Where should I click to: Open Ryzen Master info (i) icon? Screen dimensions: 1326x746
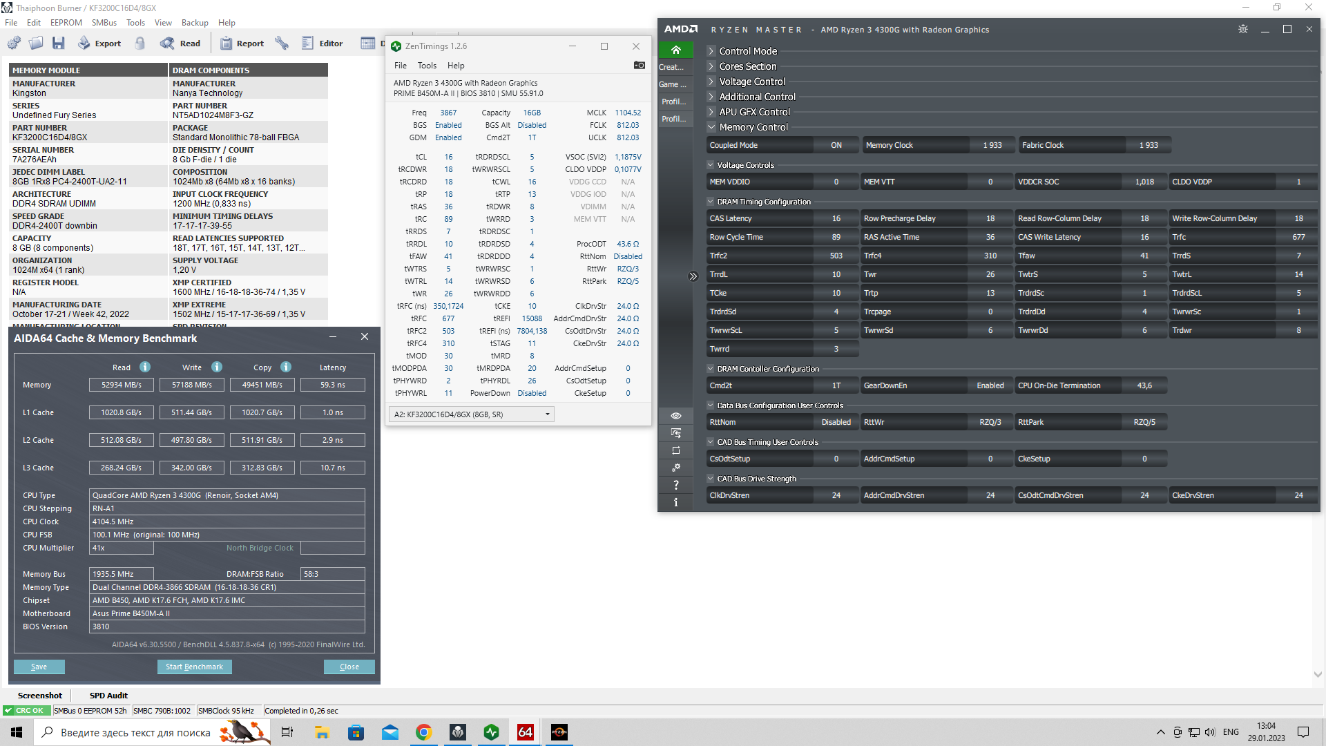click(676, 502)
